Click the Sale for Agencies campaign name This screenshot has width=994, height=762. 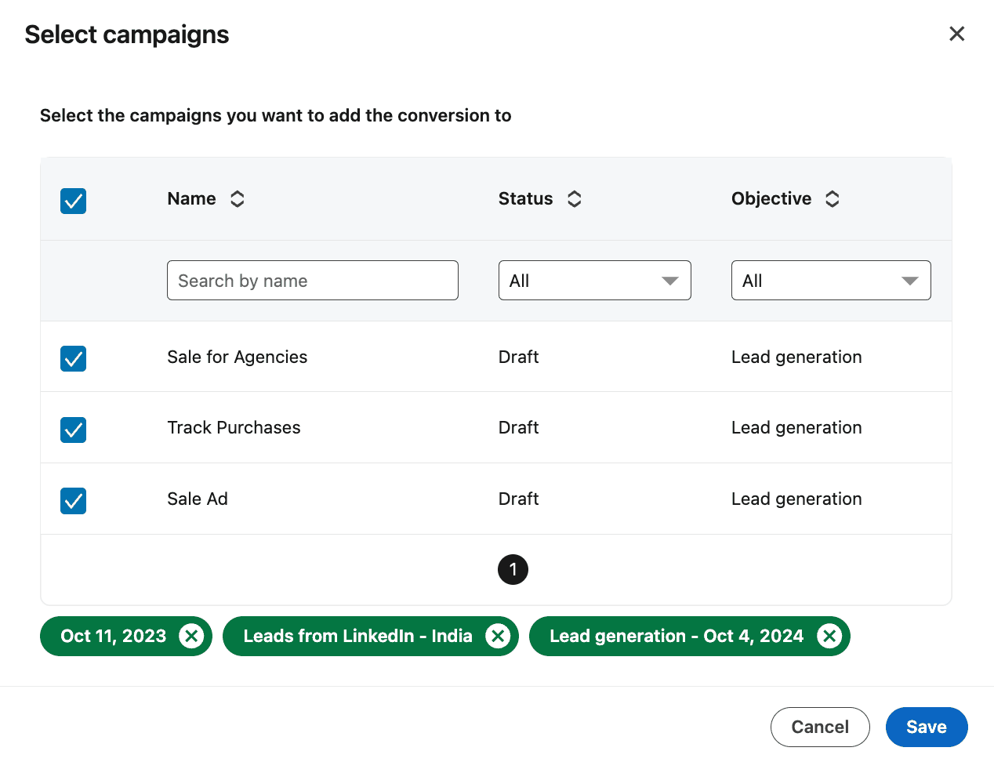click(x=237, y=357)
